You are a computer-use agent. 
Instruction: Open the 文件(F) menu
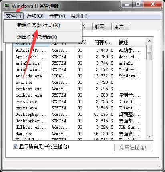click(x=14, y=16)
